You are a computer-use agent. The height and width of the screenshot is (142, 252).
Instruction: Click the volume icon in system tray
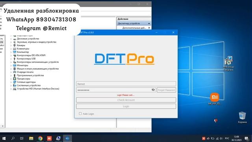(221, 138)
